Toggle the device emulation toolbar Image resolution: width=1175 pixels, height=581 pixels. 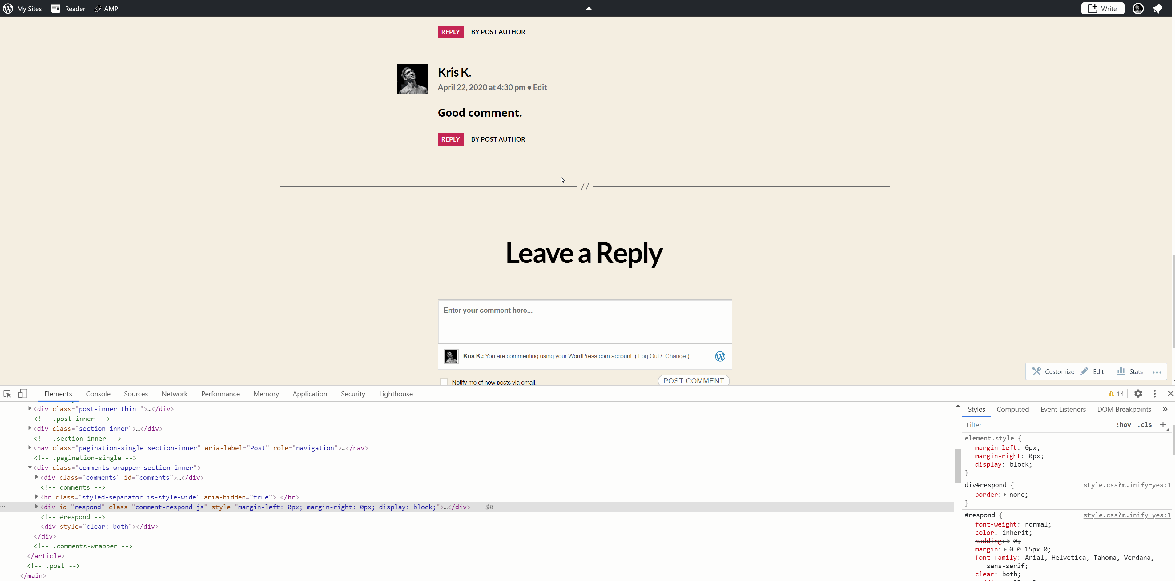(23, 394)
